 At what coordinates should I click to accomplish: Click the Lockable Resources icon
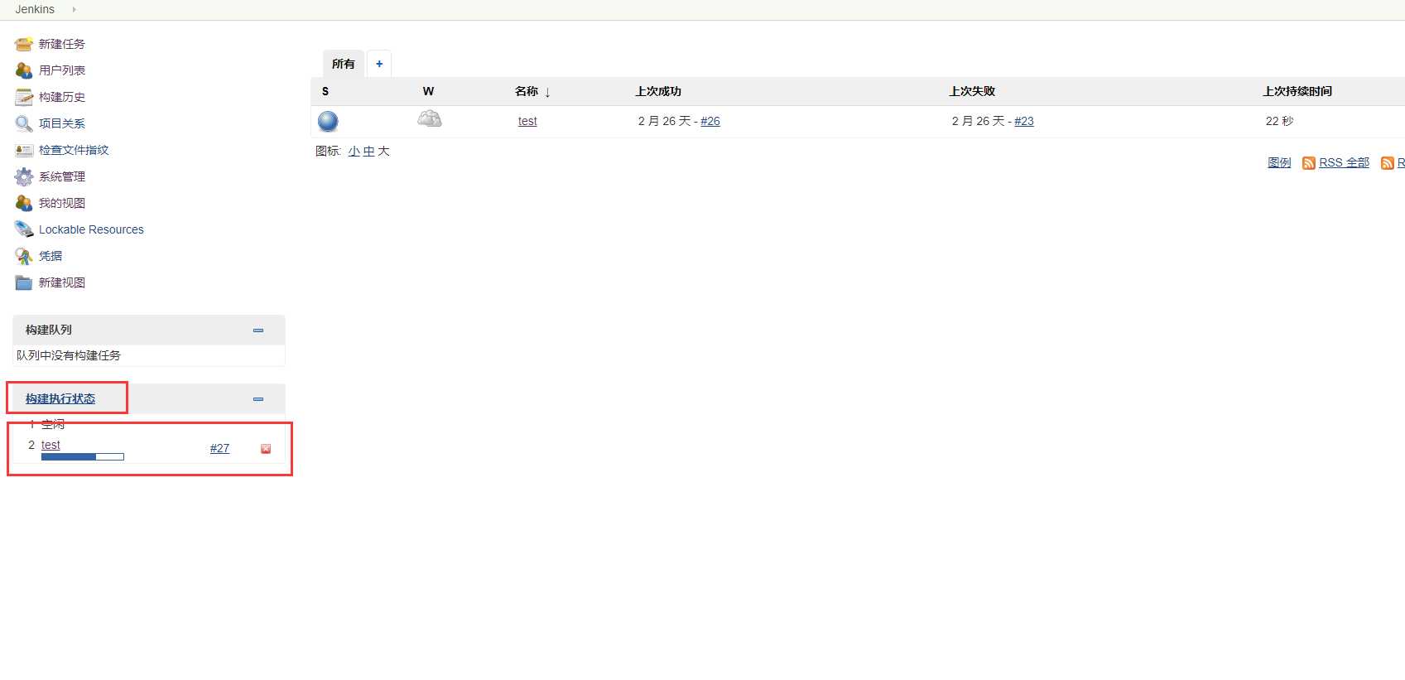(x=24, y=229)
